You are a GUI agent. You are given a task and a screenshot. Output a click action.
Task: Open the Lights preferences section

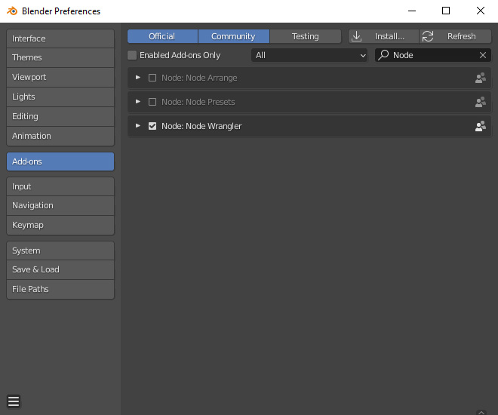coord(60,97)
